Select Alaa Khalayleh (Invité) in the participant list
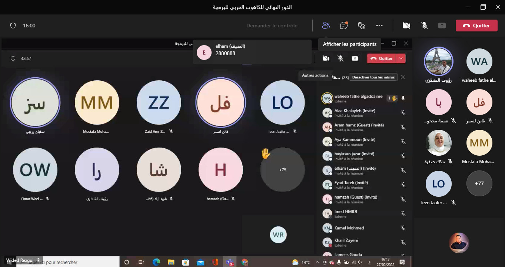Image resolution: width=505 pixels, height=267 pixels. [x=363, y=112]
